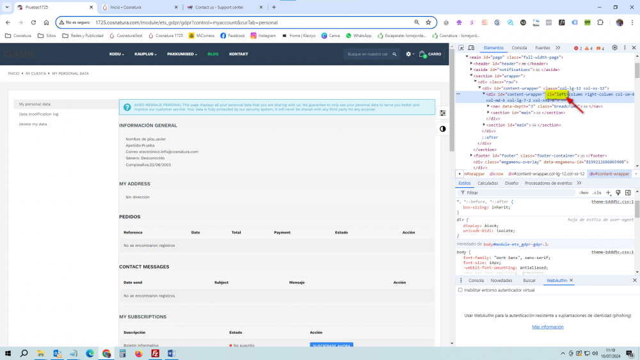Toggle the .cls element classes panel

click(597, 192)
